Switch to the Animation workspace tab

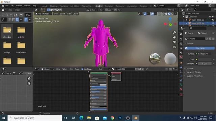click(109, 6)
